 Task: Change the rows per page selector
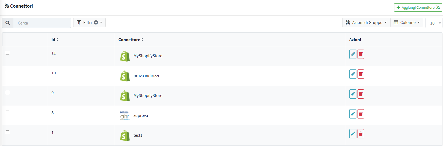[x=434, y=23]
